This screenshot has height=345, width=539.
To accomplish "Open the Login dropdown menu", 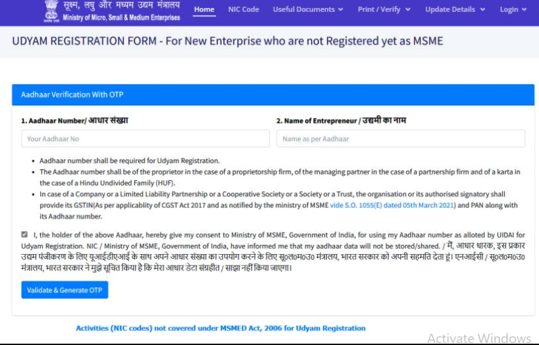I will pos(513,9).
